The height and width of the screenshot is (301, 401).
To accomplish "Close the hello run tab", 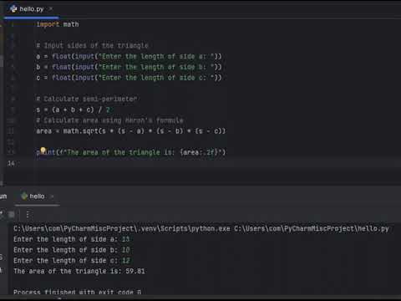I will pyautogui.click(x=52, y=196).
